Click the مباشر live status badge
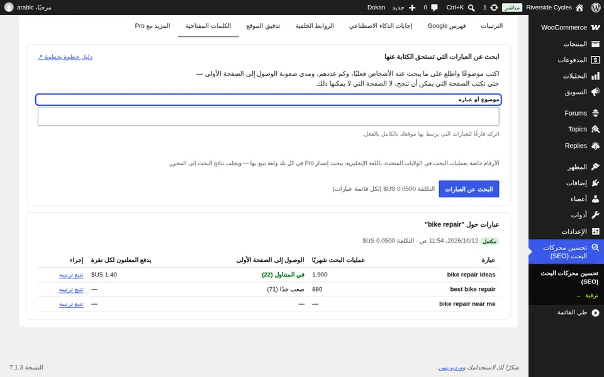The image size is (604, 377). (512, 8)
